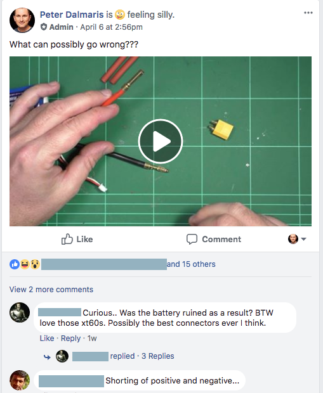Open the knight statue commenter avatar
This screenshot has height=393, width=323.
pos(20,312)
